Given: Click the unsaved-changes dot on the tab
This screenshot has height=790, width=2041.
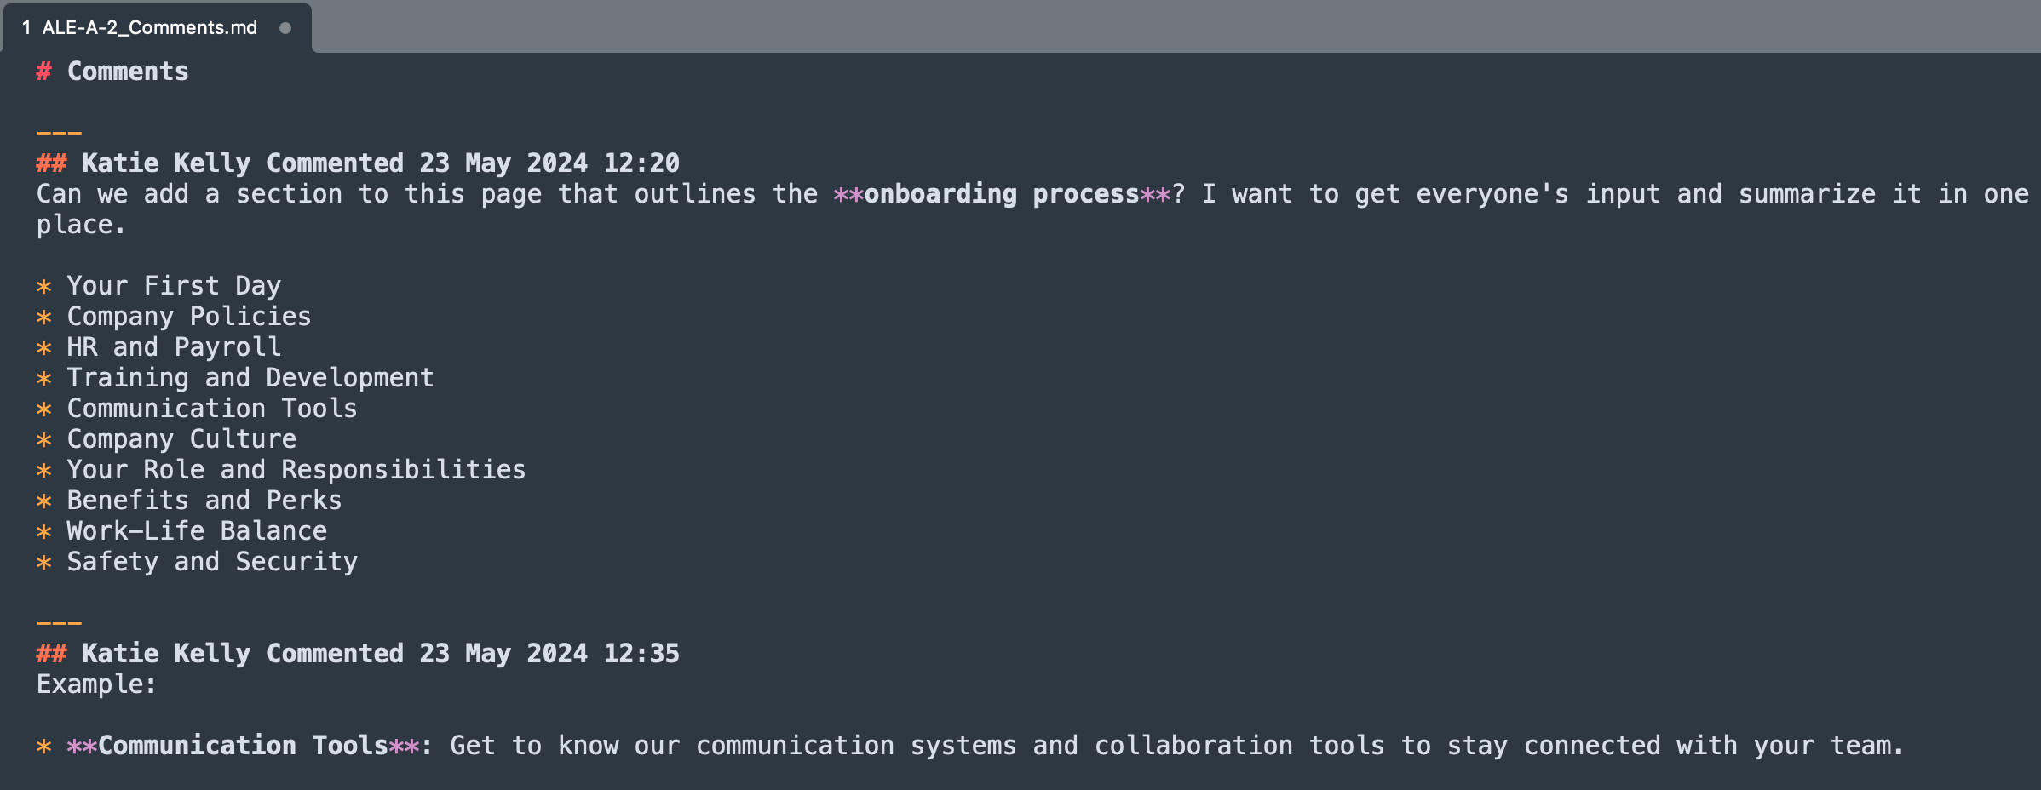Looking at the screenshot, I should click(x=285, y=28).
